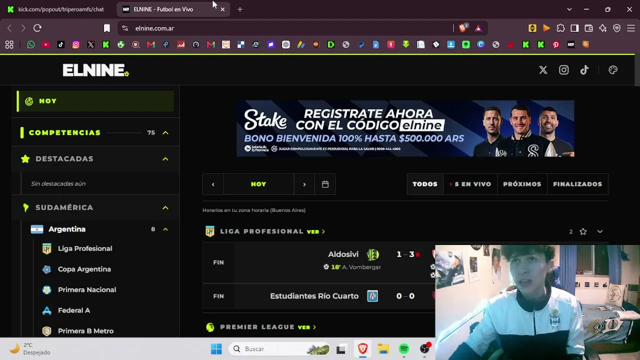Open File Explorer from the taskbar
Image resolution: width=640 pixels, height=360 pixels.
(x=383, y=349)
